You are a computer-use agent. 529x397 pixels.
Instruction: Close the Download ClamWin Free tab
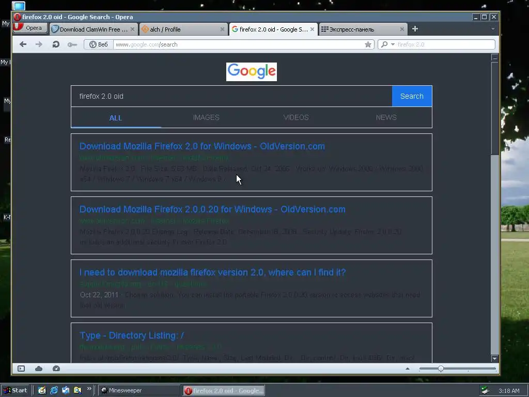click(x=133, y=29)
